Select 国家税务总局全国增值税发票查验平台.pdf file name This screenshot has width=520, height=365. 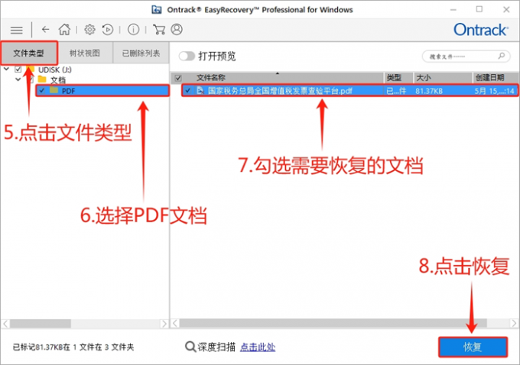click(x=280, y=91)
